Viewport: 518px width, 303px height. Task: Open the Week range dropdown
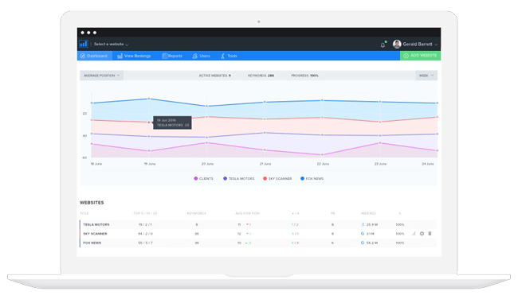point(426,76)
